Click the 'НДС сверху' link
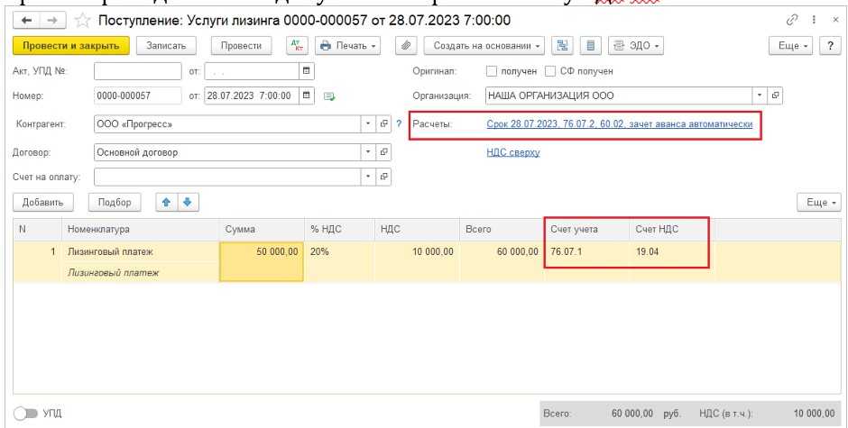 pyautogui.click(x=512, y=152)
